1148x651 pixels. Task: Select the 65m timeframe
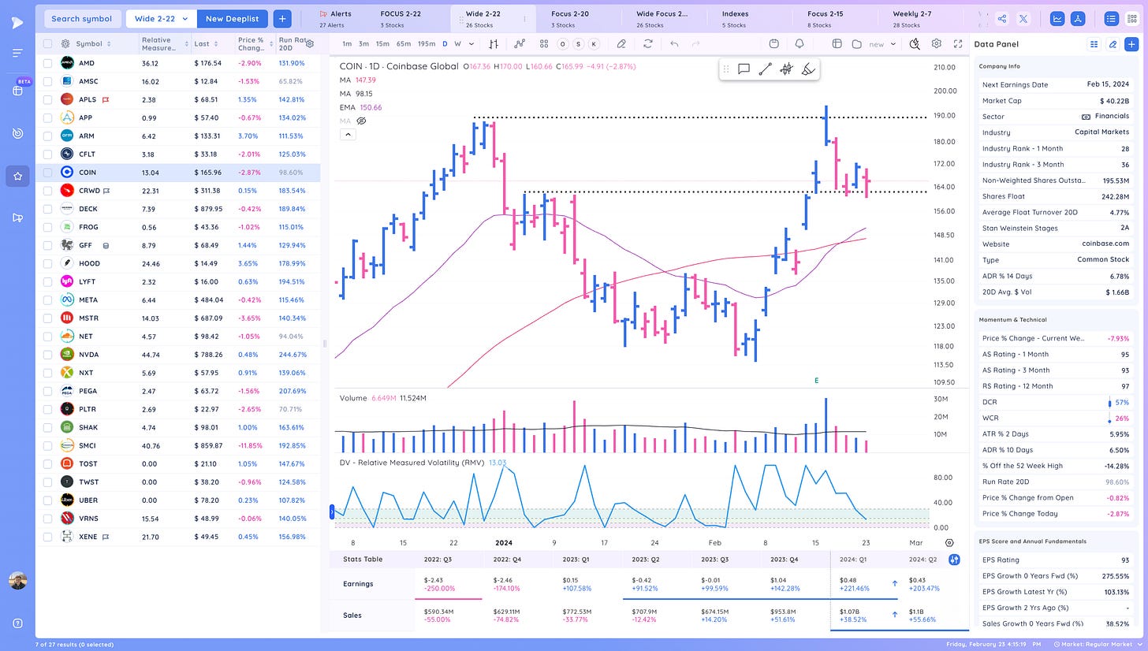coord(403,44)
